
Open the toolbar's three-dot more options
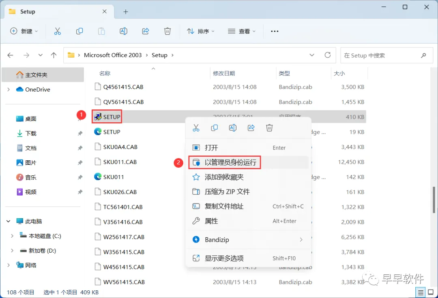[x=275, y=31]
